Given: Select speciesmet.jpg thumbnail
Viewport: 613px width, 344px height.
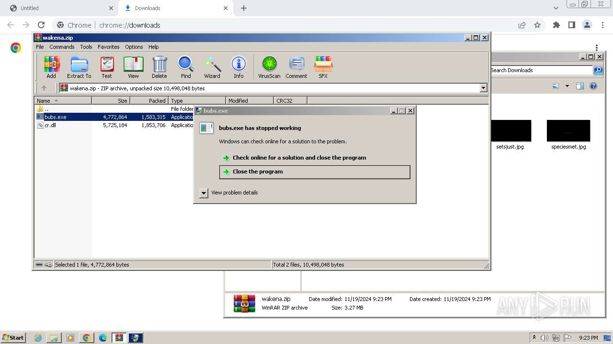Looking at the screenshot, I should [568, 135].
